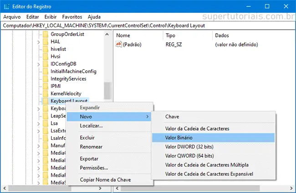Click the Registry Editor app icon in title bar
Image resolution: width=296 pixels, height=193 pixels.
coord(5,6)
